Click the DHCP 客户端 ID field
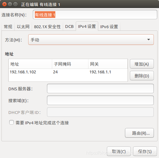This screenshot has width=159, height=158. point(100,112)
